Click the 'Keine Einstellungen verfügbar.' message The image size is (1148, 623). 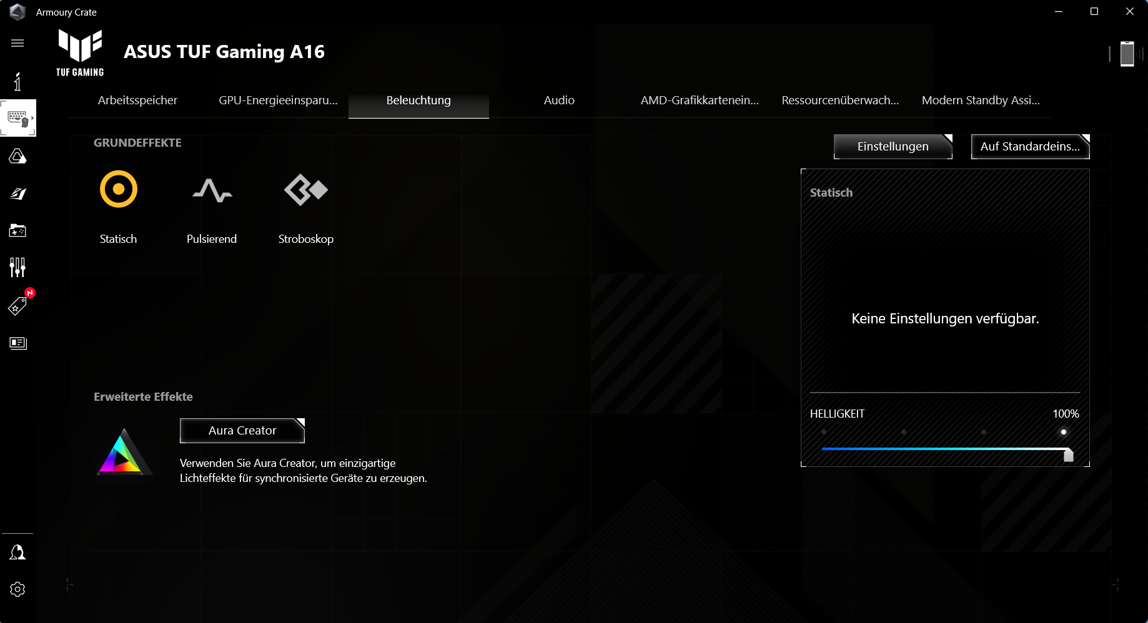pos(945,319)
